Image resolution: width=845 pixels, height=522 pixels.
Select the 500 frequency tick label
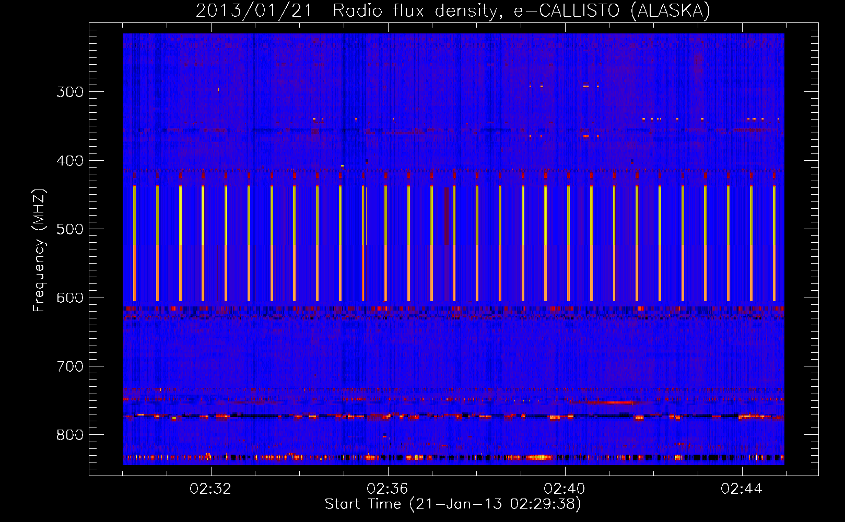point(70,229)
